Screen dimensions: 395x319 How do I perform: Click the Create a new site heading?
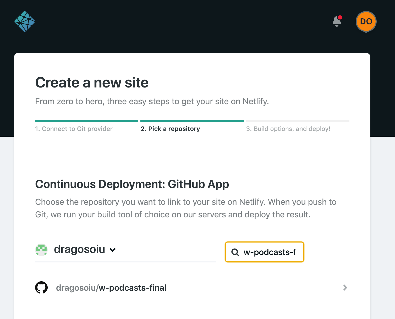[x=92, y=82]
